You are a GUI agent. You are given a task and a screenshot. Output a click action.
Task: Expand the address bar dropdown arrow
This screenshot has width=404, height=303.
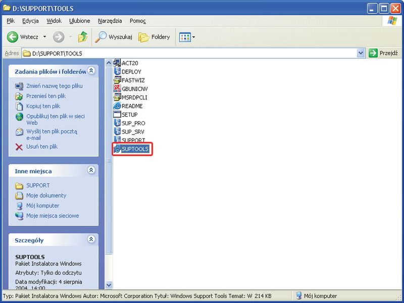point(361,54)
